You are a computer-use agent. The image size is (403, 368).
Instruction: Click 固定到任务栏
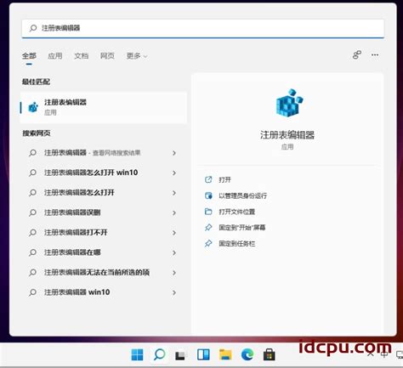pos(236,243)
